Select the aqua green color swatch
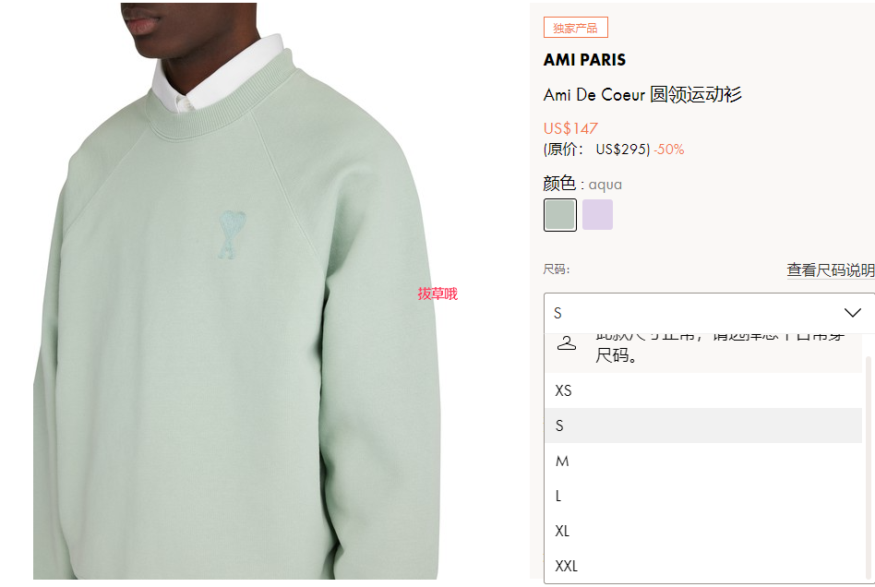 tap(559, 215)
